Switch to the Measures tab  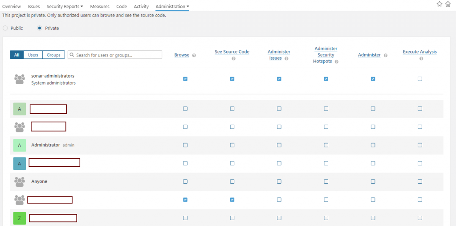100,6
